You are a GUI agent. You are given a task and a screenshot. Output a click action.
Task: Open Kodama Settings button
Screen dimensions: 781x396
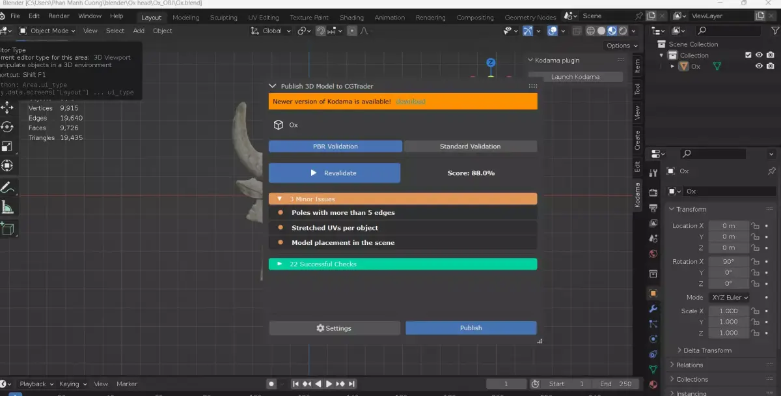pyautogui.click(x=335, y=328)
